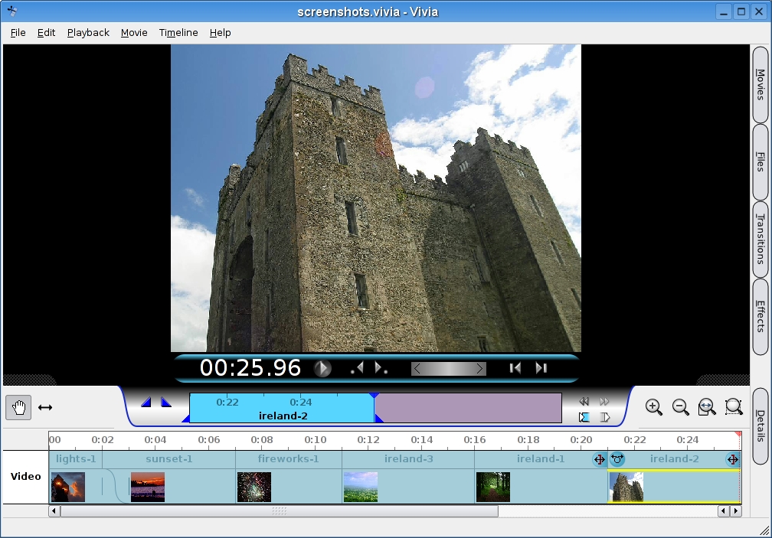The width and height of the screenshot is (772, 538).
Task: Click the greyed double-left arrows icon
Action: click(x=584, y=401)
